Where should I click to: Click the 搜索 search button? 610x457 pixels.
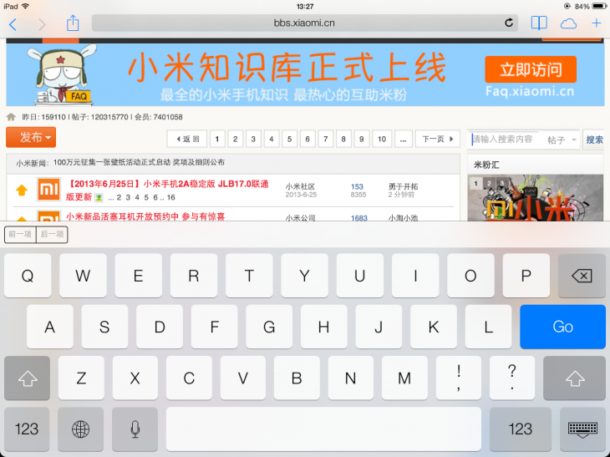[594, 140]
